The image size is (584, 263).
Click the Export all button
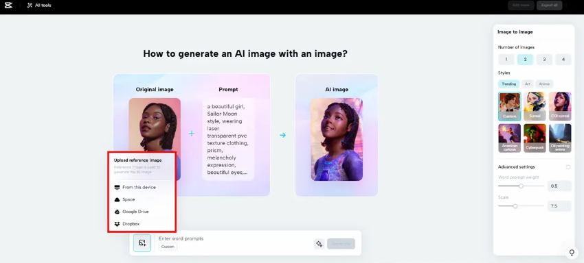coord(550,5)
